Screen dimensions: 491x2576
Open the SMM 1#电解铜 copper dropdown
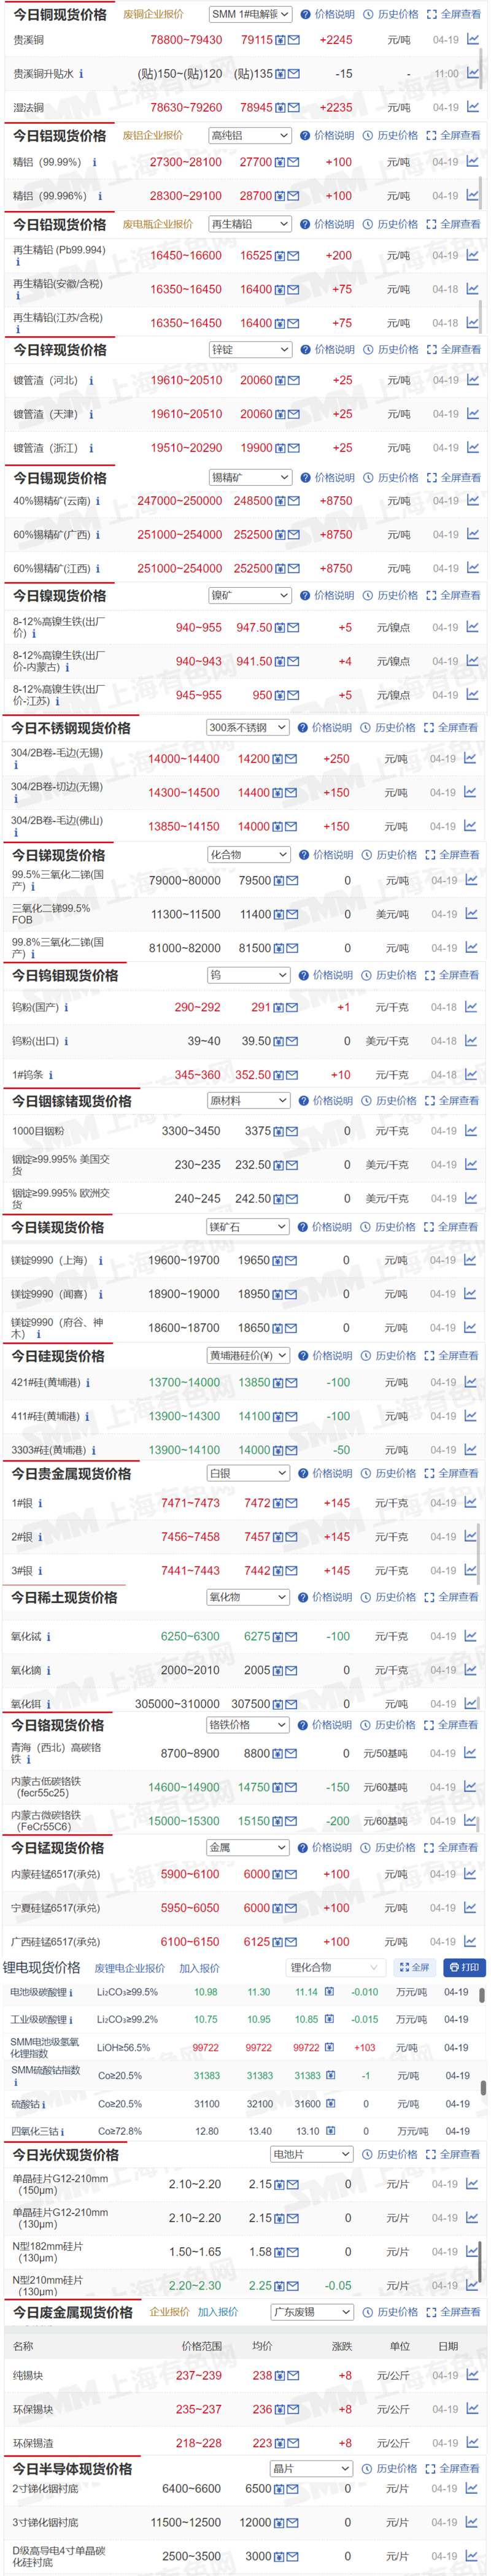pyautogui.click(x=250, y=14)
